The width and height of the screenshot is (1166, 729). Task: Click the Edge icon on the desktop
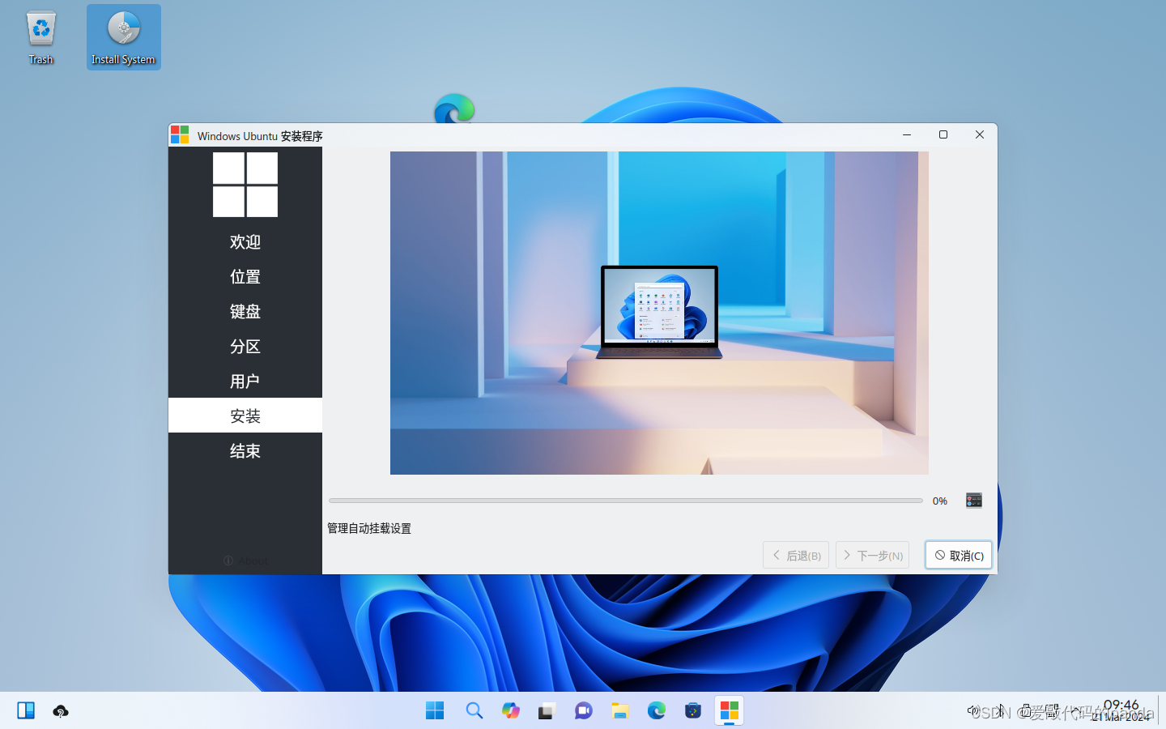coord(454,109)
